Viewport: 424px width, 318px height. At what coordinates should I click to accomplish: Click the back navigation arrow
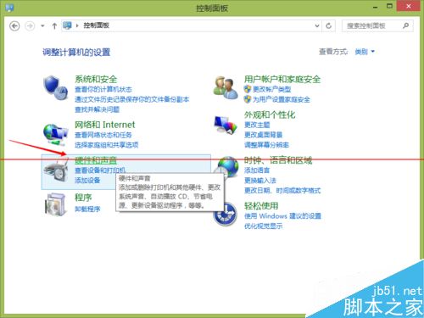(14, 26)
